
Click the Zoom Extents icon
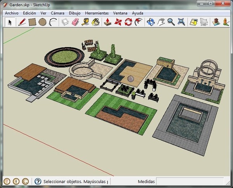181,22
